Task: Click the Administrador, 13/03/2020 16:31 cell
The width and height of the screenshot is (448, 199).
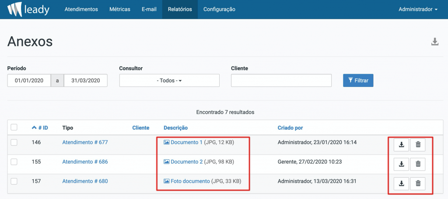Action: click(317, 181)
